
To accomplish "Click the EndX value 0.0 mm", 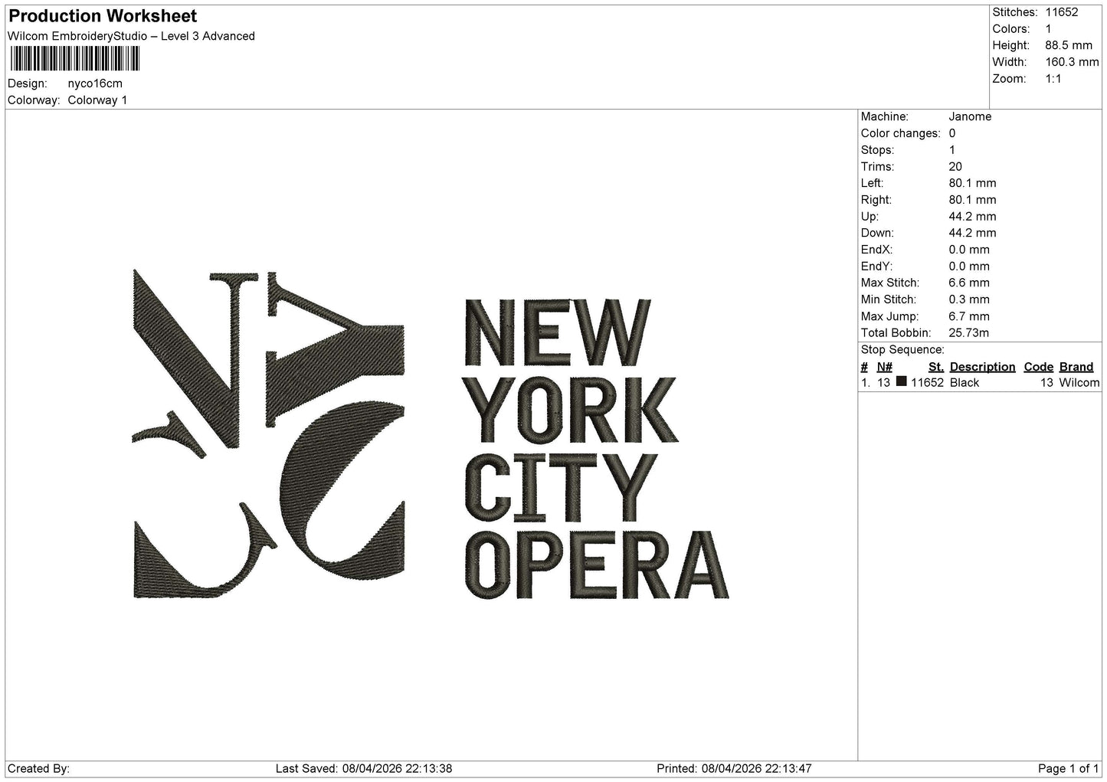I will pos(969,250).
